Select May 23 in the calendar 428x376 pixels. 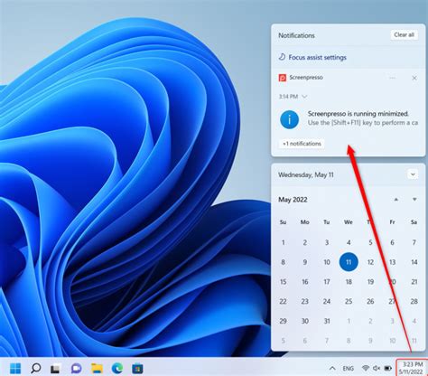pyautogui.click(x=305, y=301)
